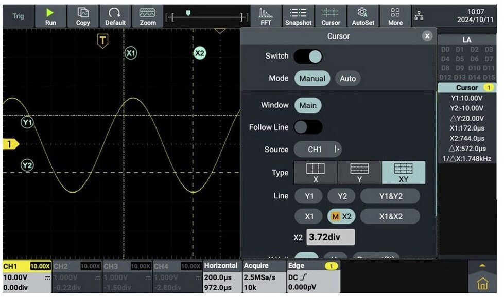Choose the Y cursor type icon
Screen dimensions: 504x297
[x=359, y=173]
